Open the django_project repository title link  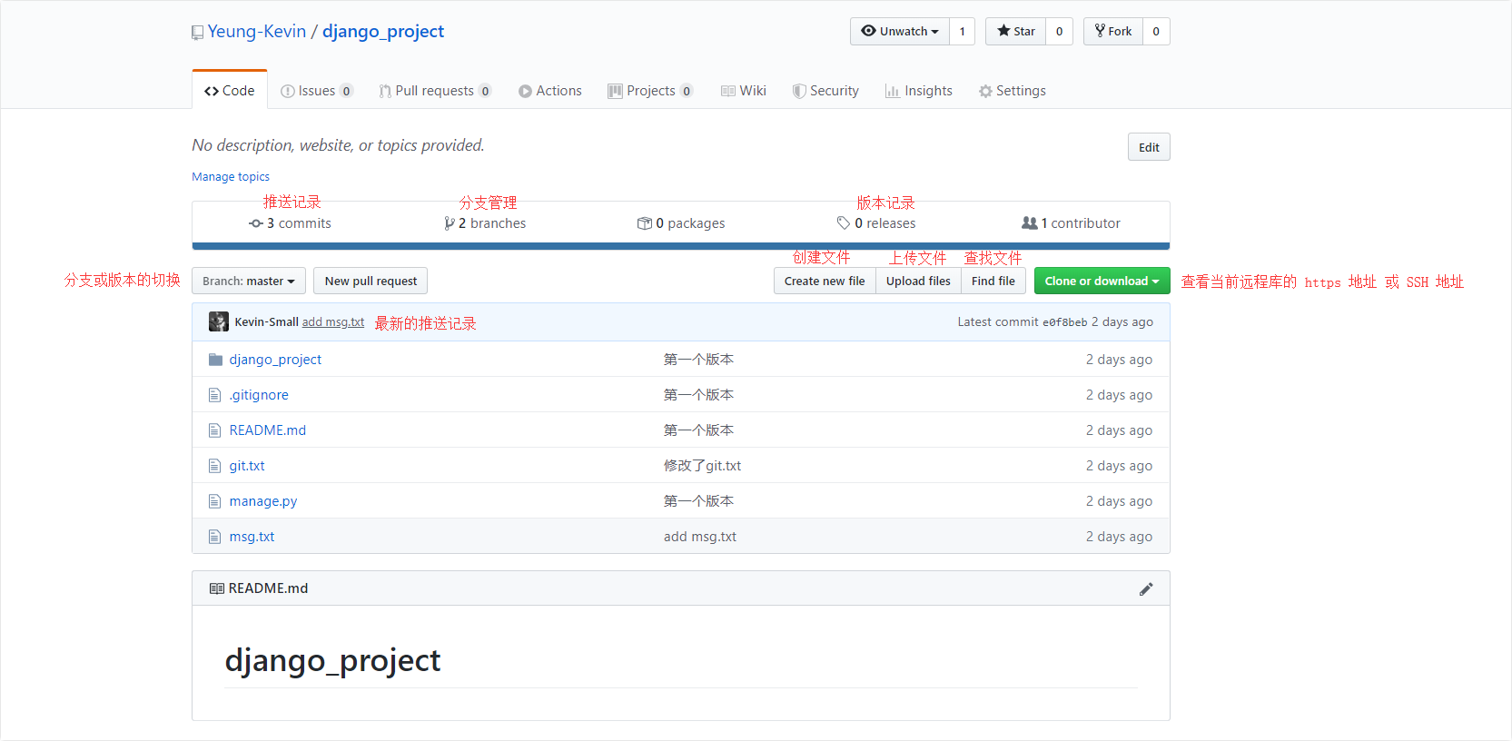[x=383, y=32]
